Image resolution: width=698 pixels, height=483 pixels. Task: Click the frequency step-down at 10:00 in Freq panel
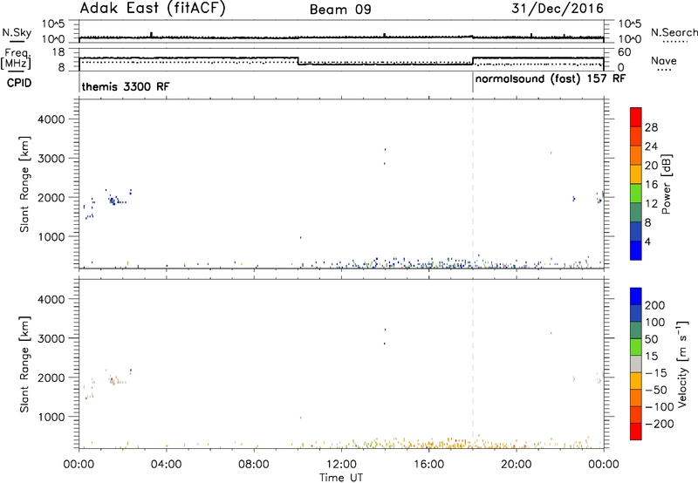click(298, 61)
